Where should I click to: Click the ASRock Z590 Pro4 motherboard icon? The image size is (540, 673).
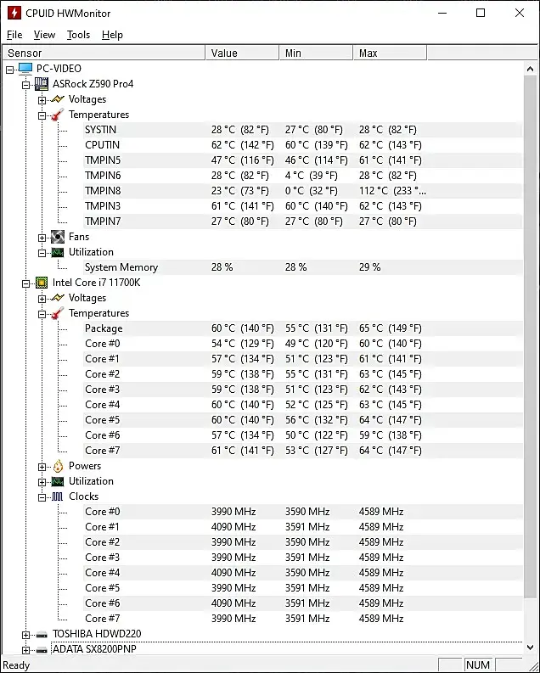(x=42, y=84)
